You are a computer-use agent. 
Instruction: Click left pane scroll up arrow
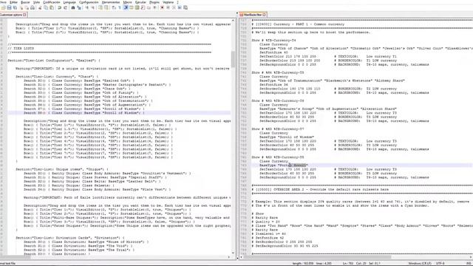point(233,21)
